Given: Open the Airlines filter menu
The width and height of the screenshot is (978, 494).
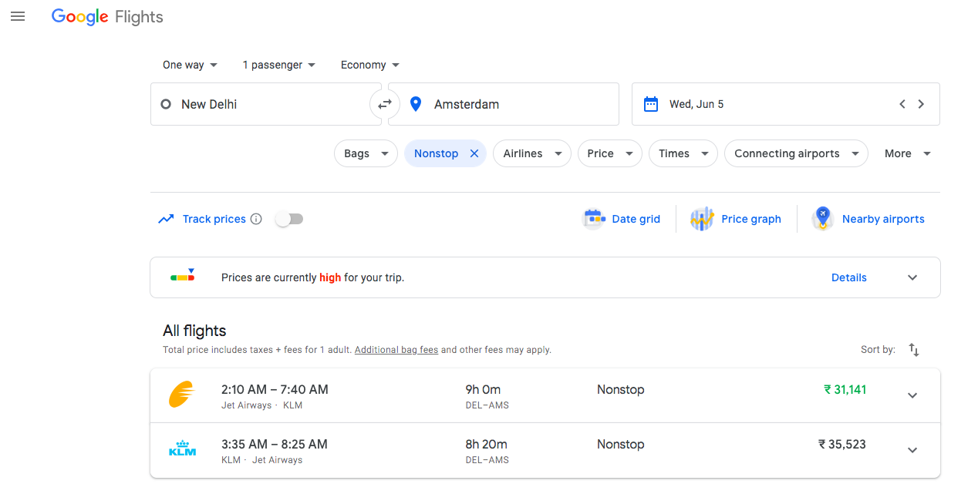Looking at the screenshot, I should [532, 153].
